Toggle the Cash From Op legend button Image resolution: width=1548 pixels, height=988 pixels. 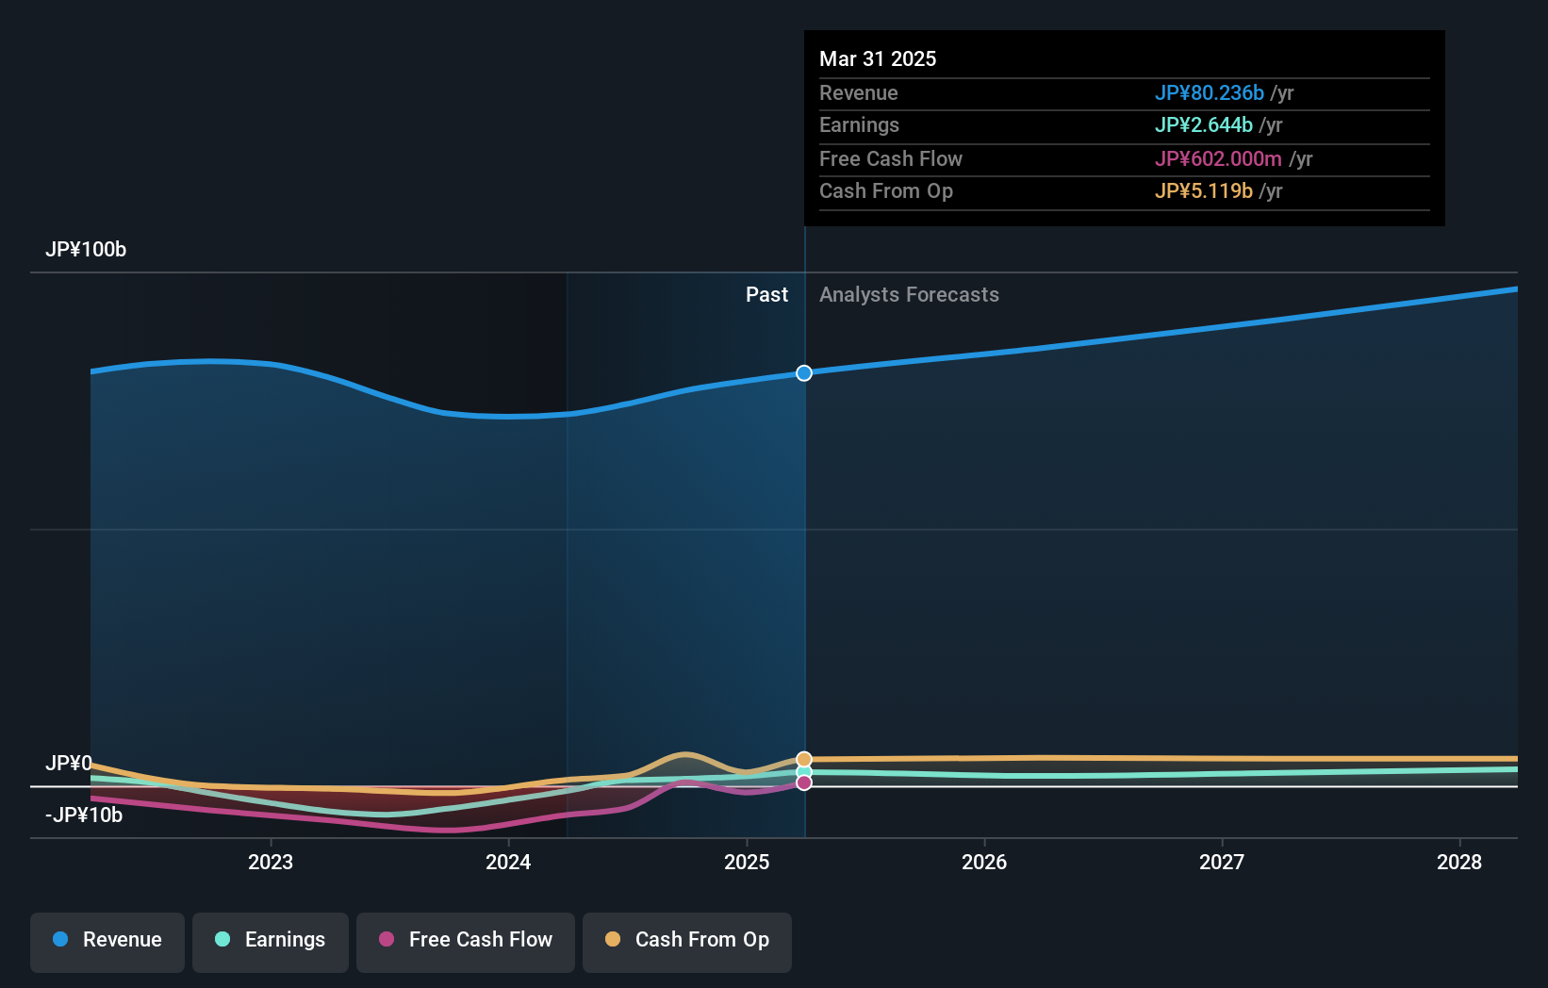point(687,942)
